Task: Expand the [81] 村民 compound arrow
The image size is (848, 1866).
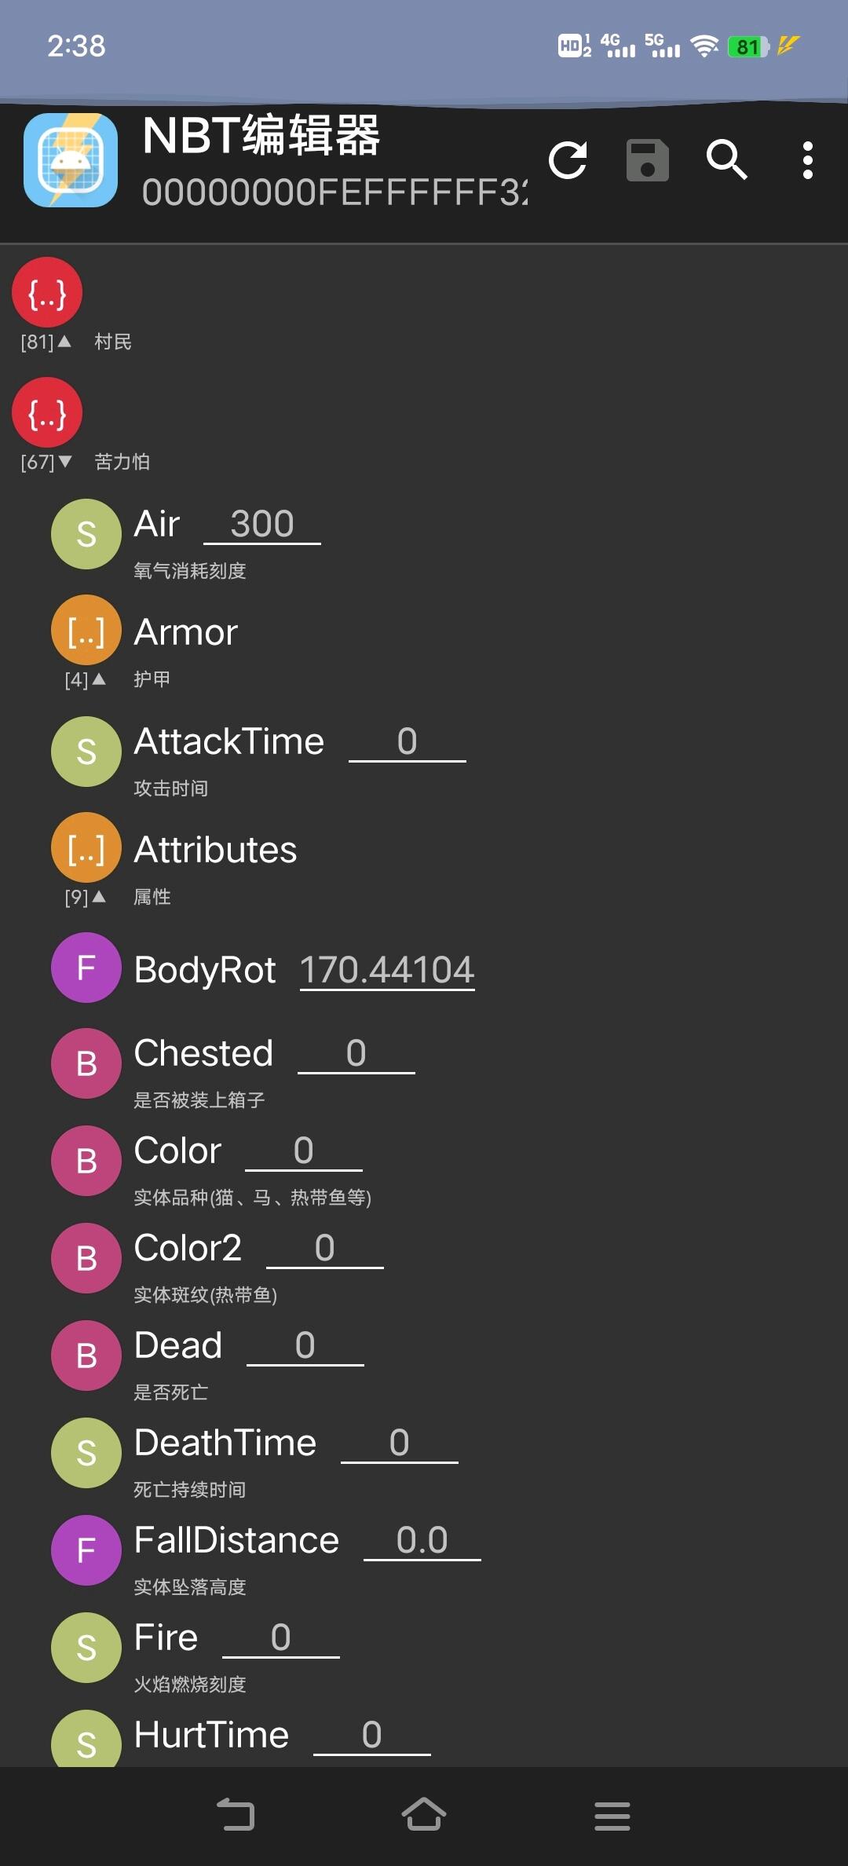Action: pyautogui.click(x=64, y=342)
